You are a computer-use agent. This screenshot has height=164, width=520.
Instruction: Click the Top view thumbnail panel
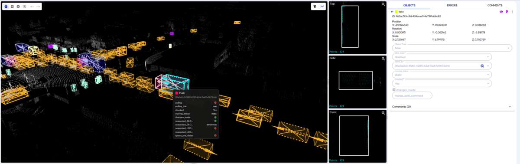(x=357, y=27)
